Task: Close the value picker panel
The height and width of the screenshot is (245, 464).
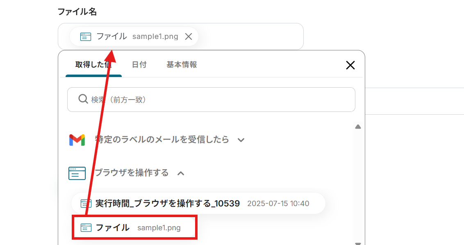Action: pyautogui.click(x=350, y=65)
